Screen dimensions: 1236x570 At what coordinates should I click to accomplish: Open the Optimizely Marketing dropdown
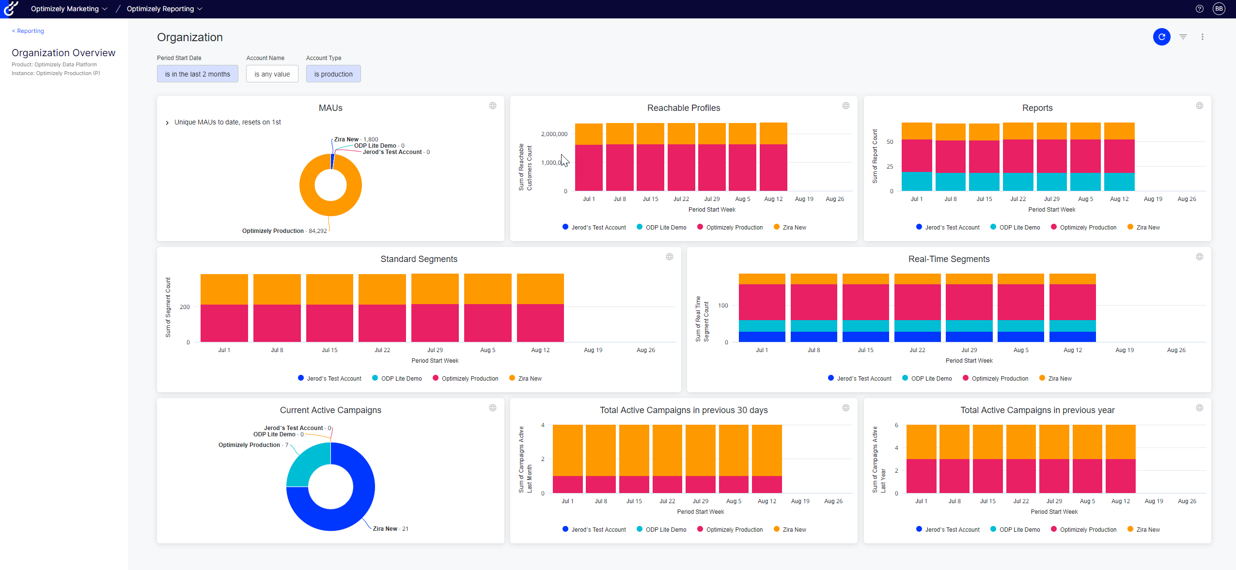tap(69, 9)
